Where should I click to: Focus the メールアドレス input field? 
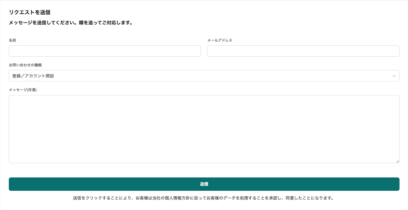[303, 51]
